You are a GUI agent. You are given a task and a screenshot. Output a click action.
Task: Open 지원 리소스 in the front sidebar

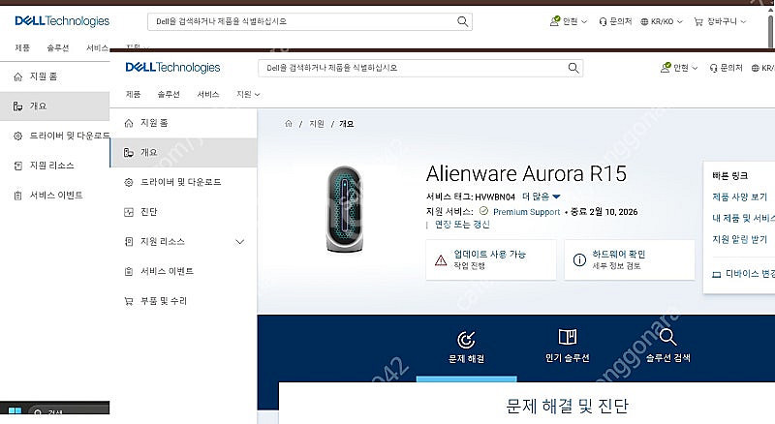[x=163, y=241]
